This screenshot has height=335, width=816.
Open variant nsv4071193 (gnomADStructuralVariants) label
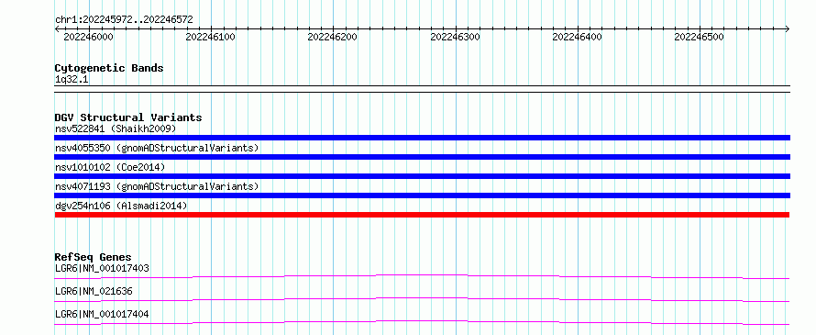(157, 186)
